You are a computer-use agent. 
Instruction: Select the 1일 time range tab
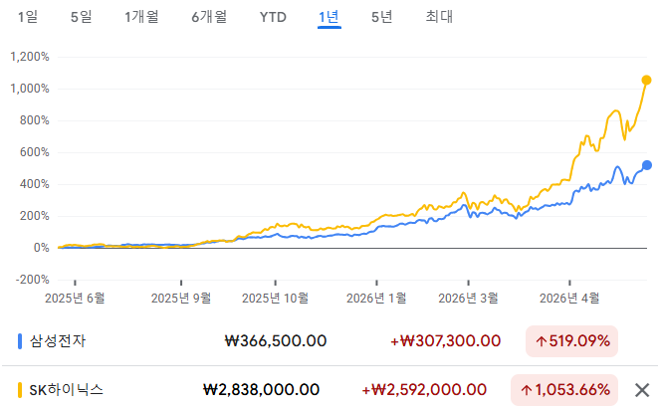click(x=28, y=17)
